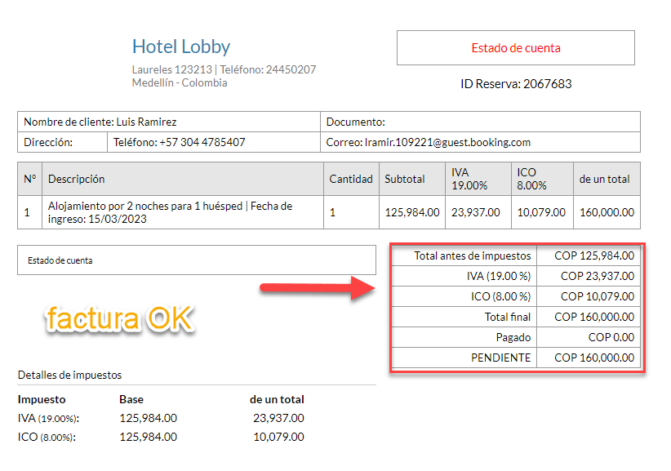
Task: Click the 125,984.00 base in ICO row
Action: (148, 437)
